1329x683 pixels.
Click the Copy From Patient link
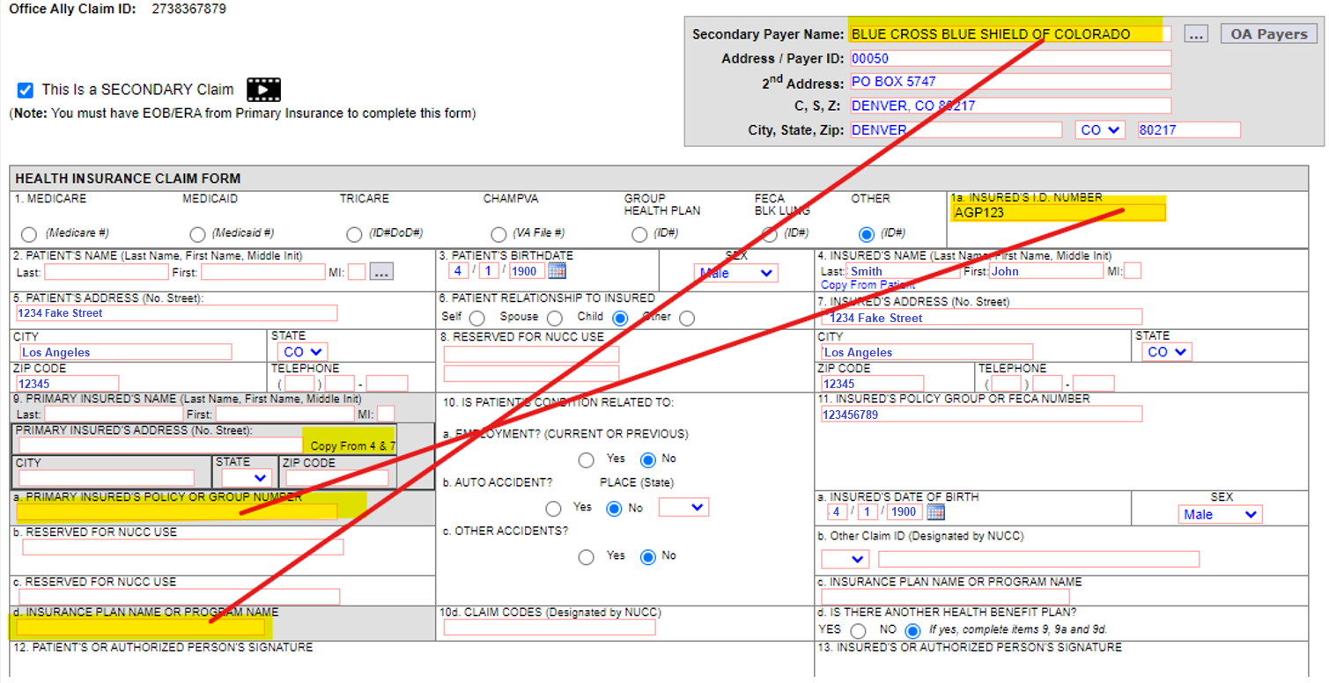[x=868, y=285]
